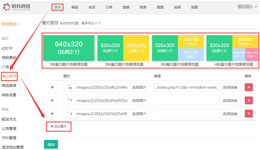Click the empty link field in third row
The height and width of the screenshot is (150, 260).
click(187, 113)
